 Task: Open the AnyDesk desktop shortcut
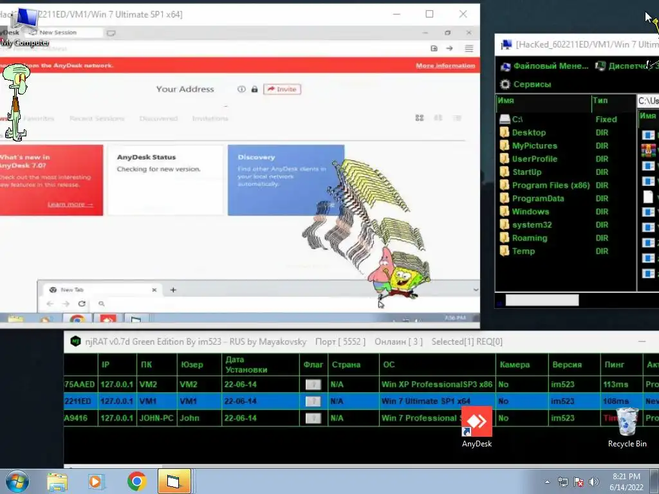click(x=477, y=426)
